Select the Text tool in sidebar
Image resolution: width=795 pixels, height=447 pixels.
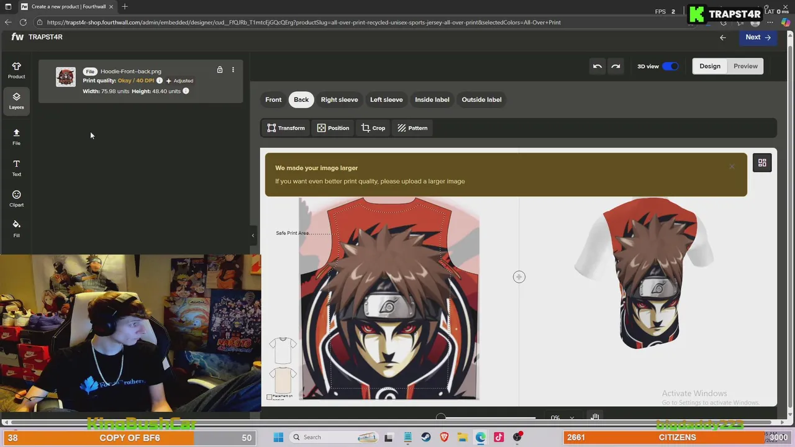(16, 168)
